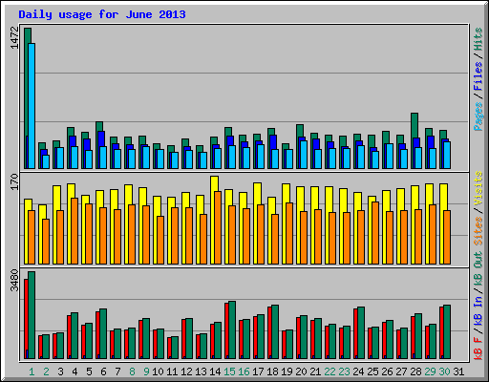Click the light-blue Pages bar for day 1
Viewport: 489px width, 382px height.
[x=32, y=106]
